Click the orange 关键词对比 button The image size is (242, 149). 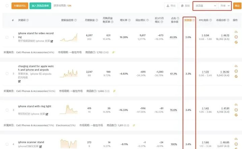pyautogui.click(x=20, y=6)
